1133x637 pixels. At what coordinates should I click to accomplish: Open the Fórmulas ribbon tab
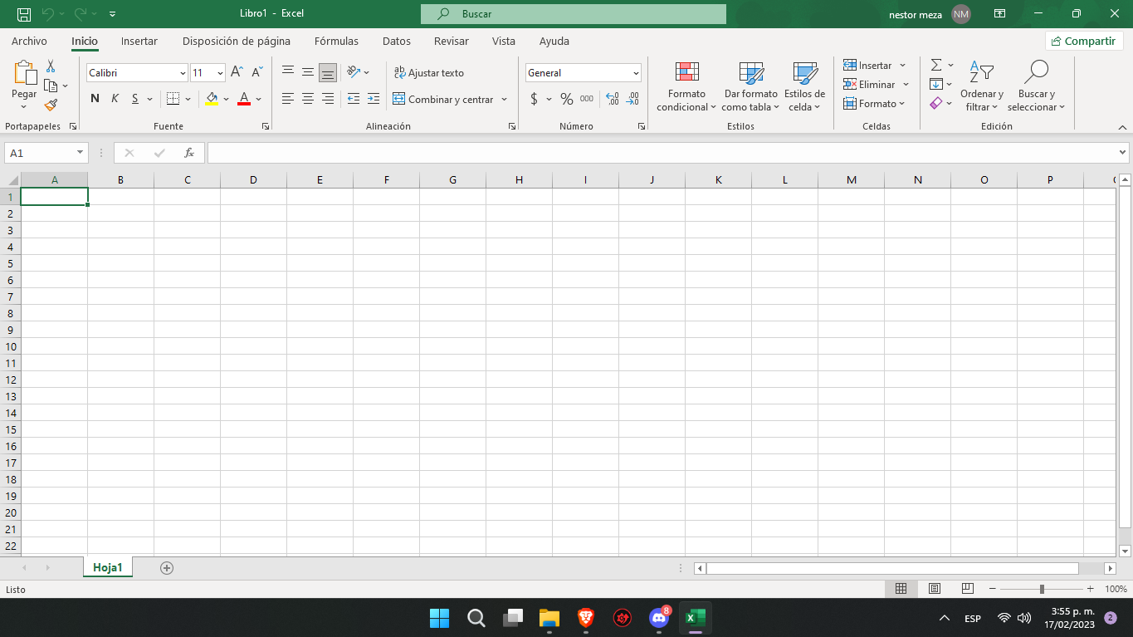tap(336, 41)
